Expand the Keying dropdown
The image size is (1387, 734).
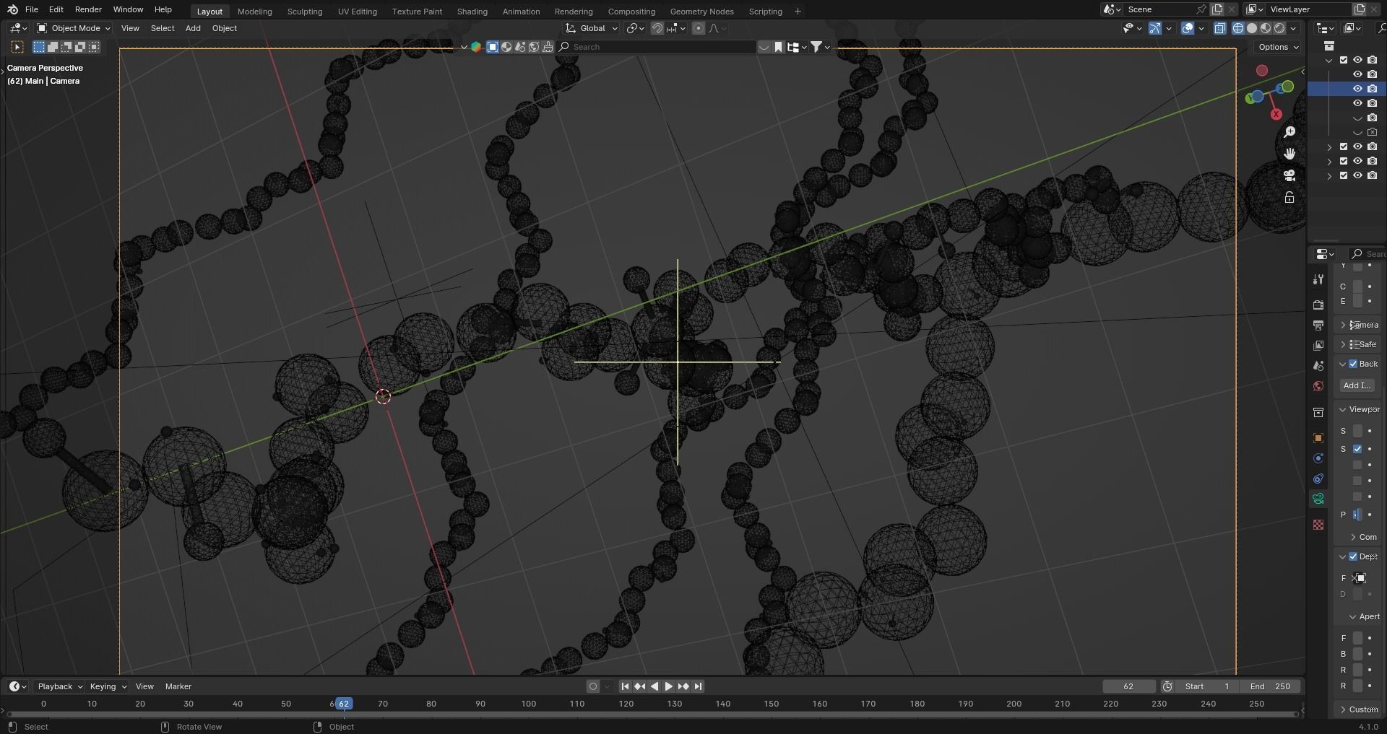108,686
